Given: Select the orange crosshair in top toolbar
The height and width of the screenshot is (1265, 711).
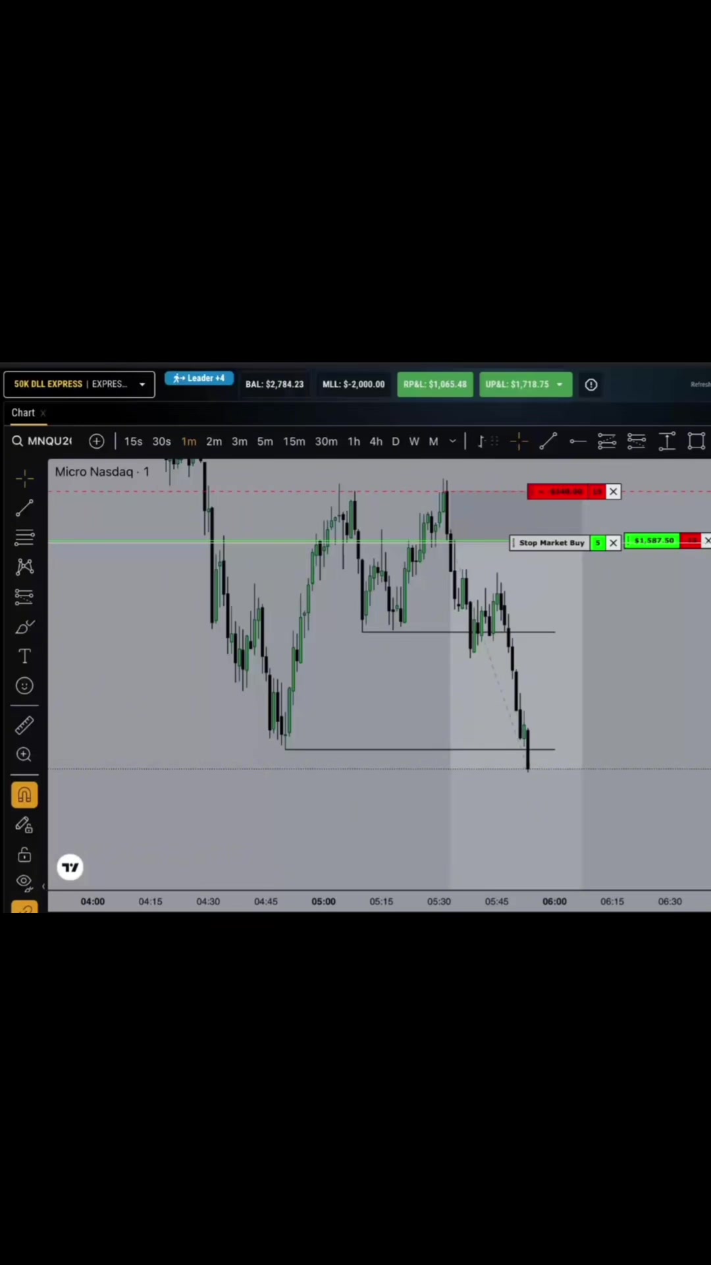Looking at the screenshot, I should (519, 441).
